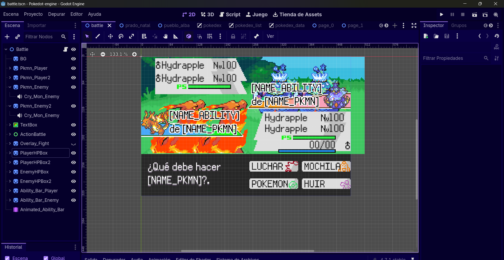
Task: Zoom in with the plus button
Action: point(134,54)
